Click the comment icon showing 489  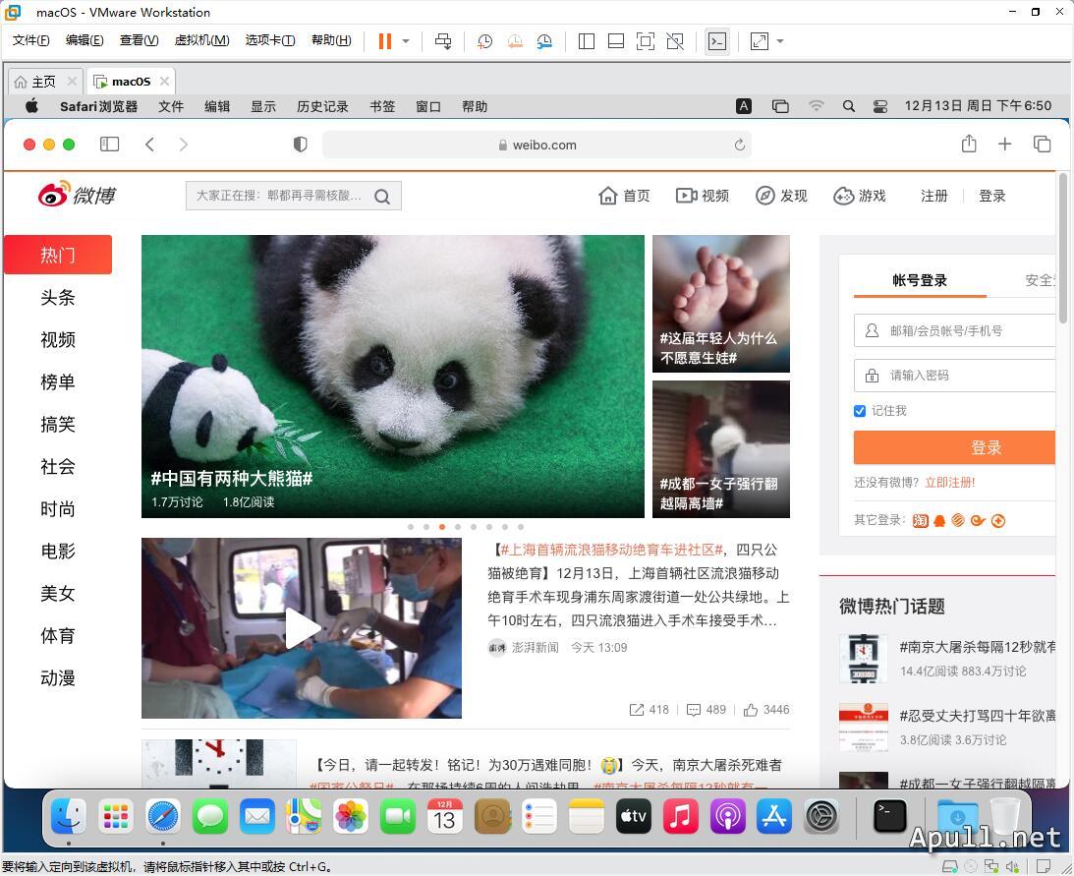tap(694, 710)
